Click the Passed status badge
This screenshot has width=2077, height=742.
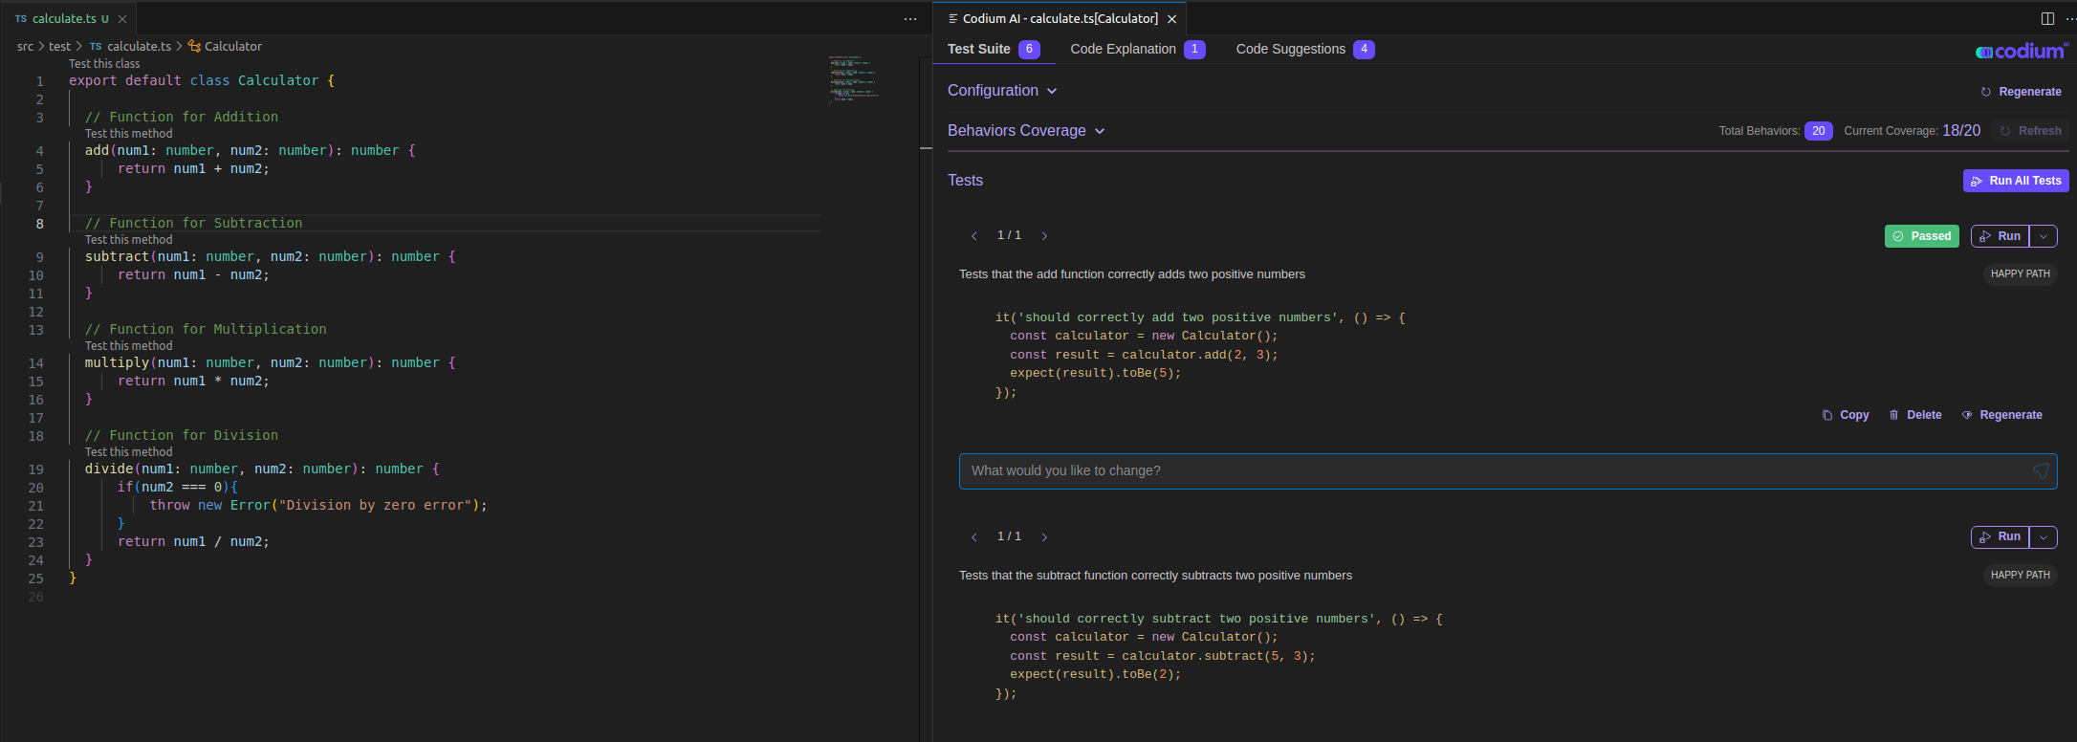pyautogui.click(x=1922, y=236)
